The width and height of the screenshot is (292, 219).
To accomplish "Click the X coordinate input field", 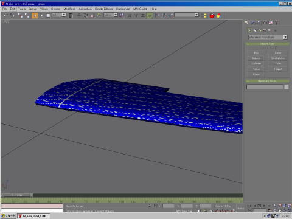I will (169, 206).
